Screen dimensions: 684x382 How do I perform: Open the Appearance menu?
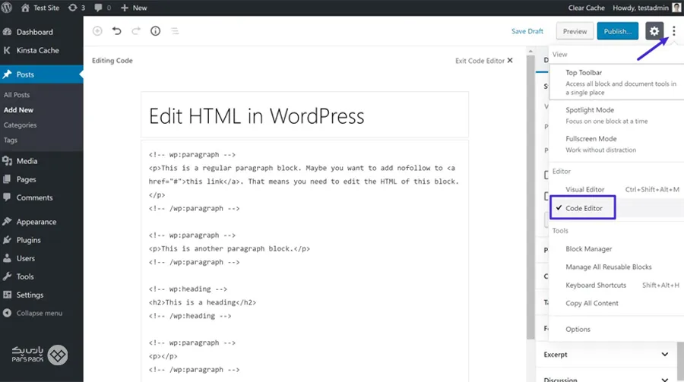tap(42, 222)
